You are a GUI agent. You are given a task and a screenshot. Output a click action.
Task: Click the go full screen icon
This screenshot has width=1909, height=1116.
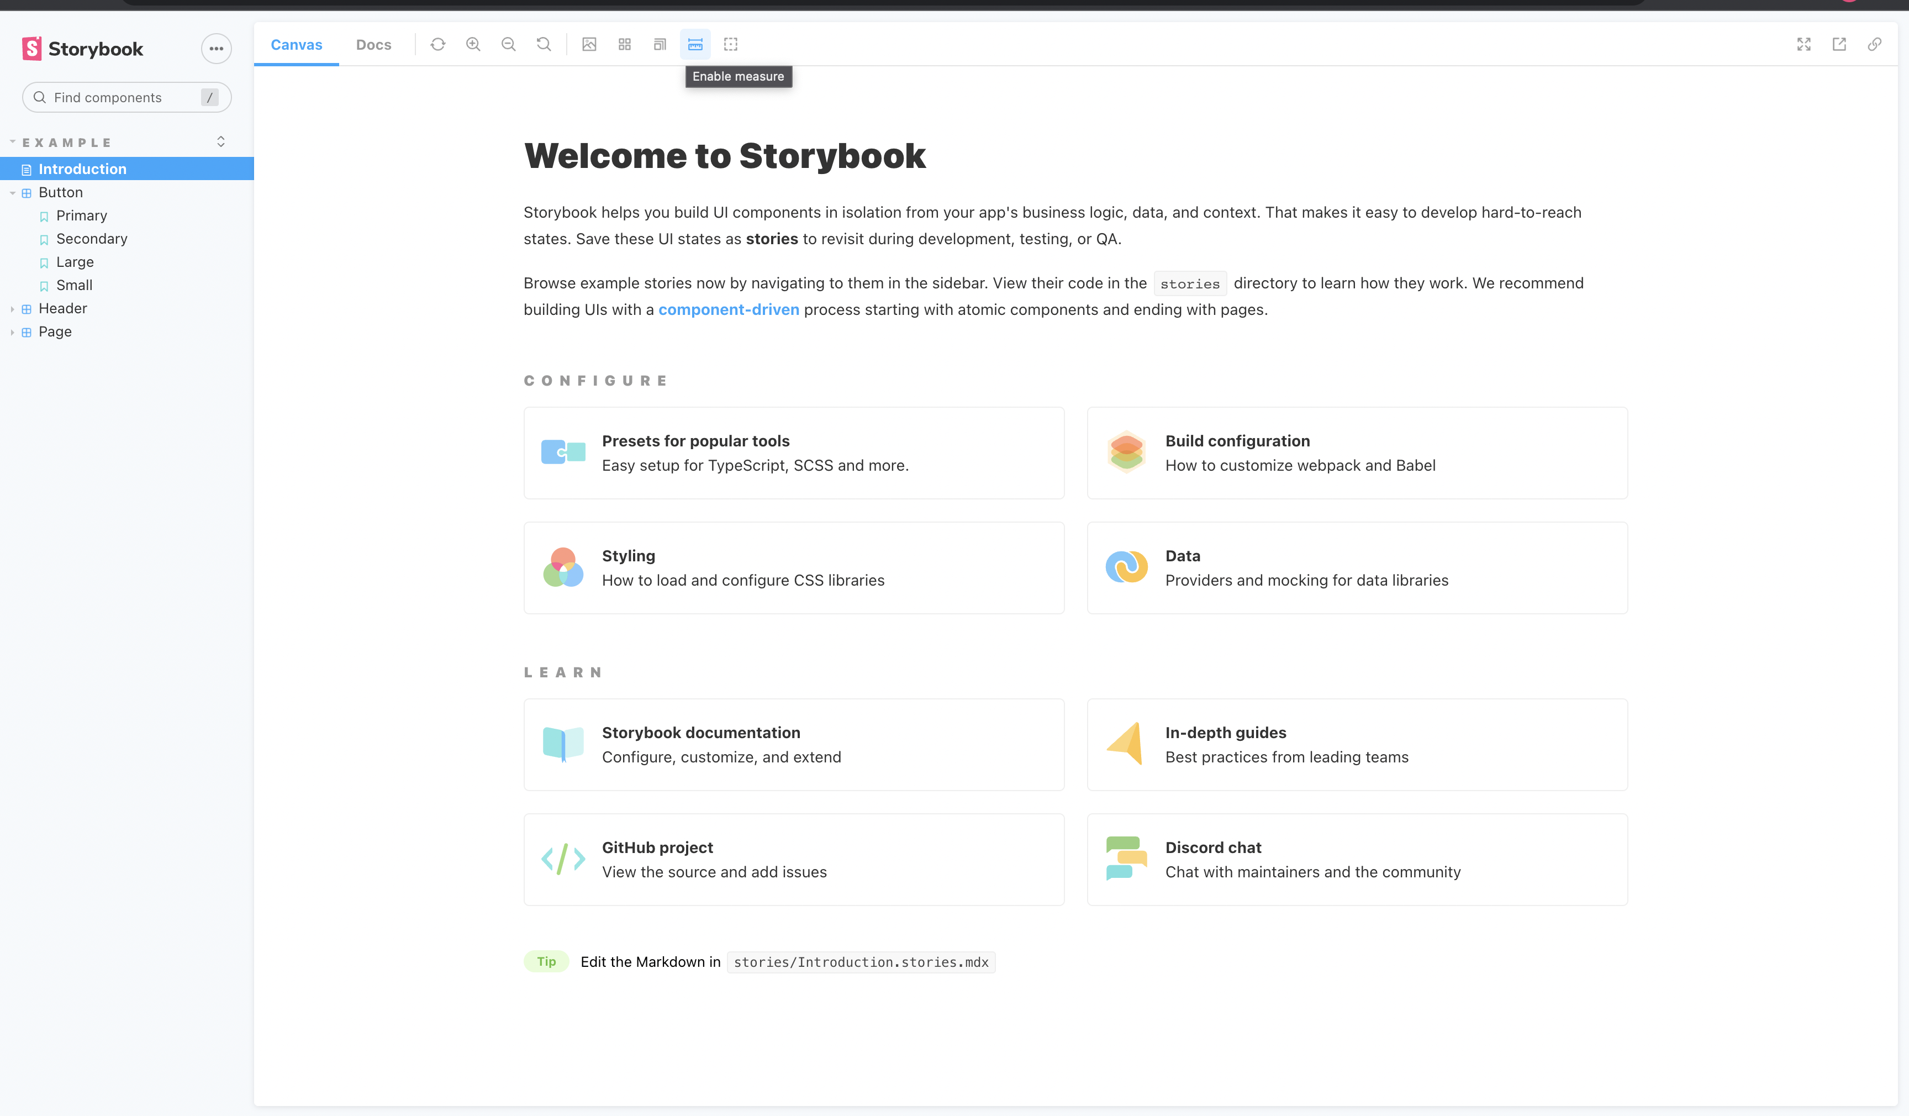[x=1803, y=45]
